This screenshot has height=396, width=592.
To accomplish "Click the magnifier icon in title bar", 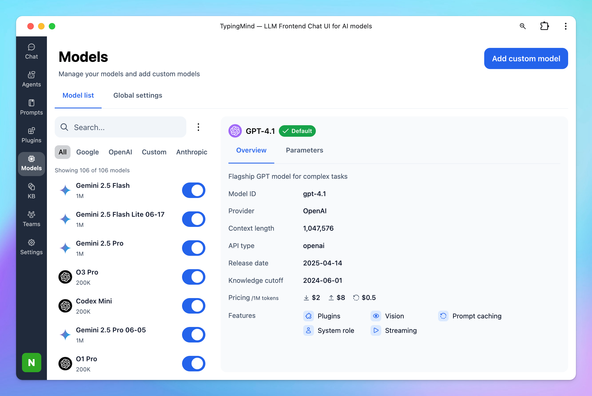I will 523,26.
